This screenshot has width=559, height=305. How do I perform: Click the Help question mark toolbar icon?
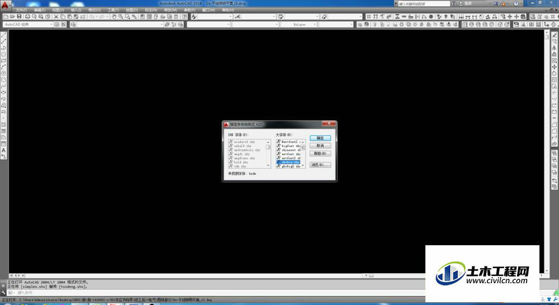tap(184, 16)
